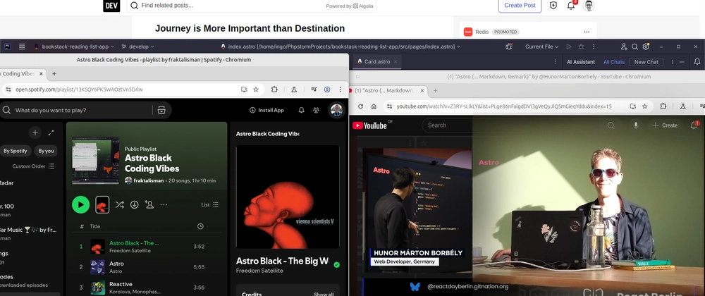Open the Current File run configuration dropdown
705x296 pixels.
tap(541, 47)
